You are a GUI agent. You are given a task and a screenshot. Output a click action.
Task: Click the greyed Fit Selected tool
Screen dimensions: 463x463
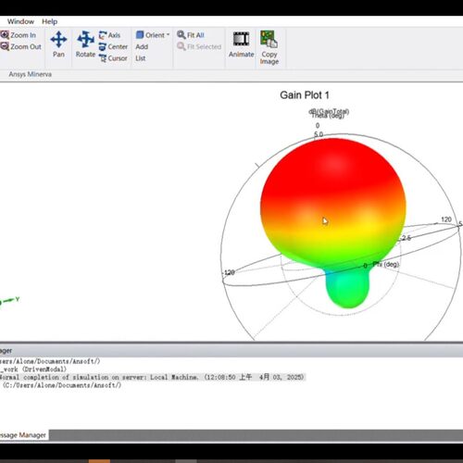(x=199, y=46)
